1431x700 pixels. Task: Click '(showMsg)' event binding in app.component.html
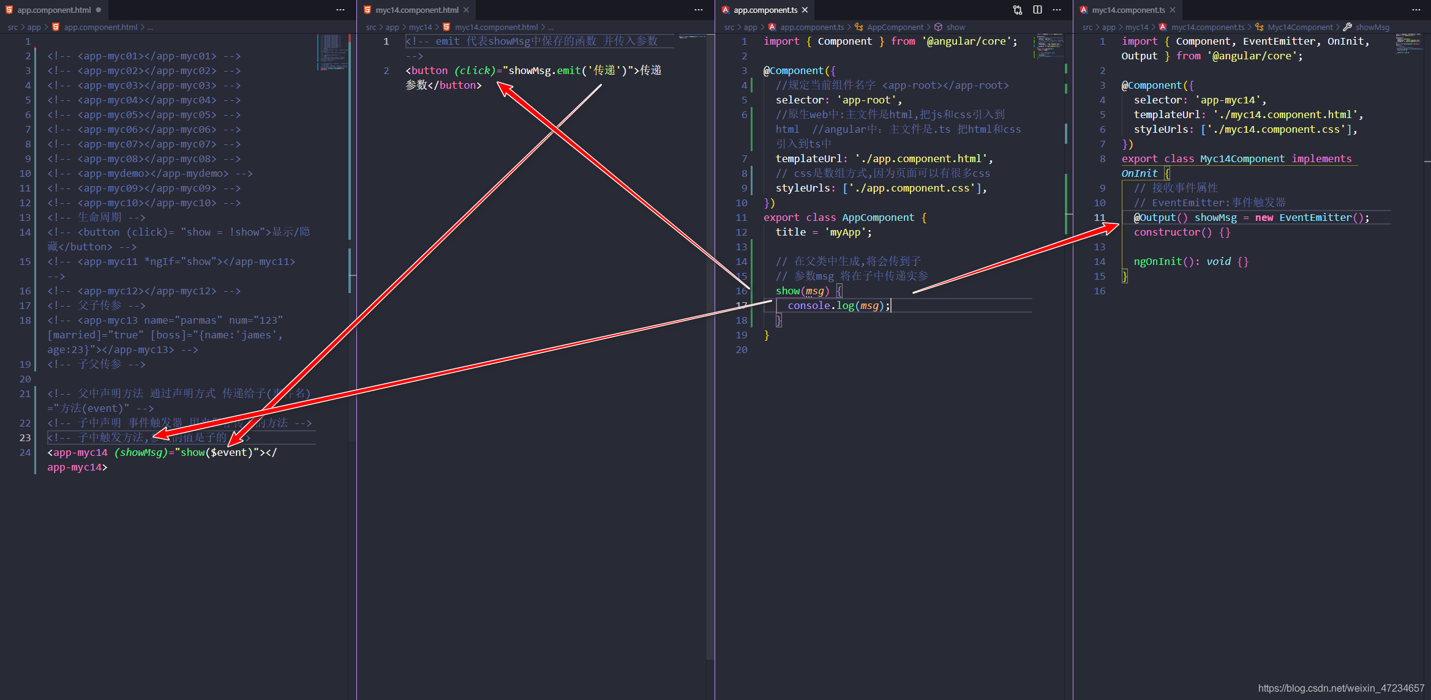pos(141,452)
